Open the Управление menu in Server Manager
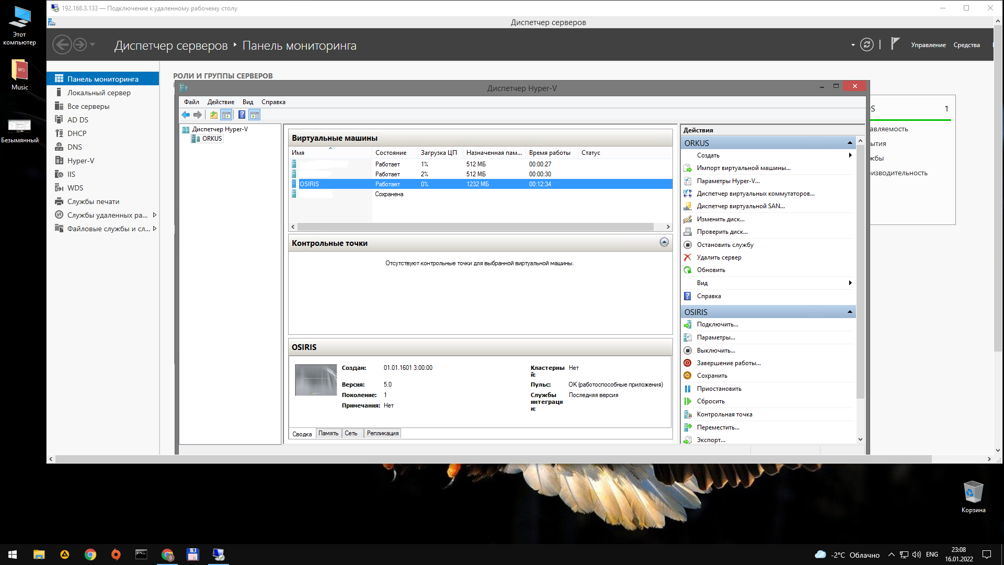This screenshot has height=565, width=1004. pos(928,45)
